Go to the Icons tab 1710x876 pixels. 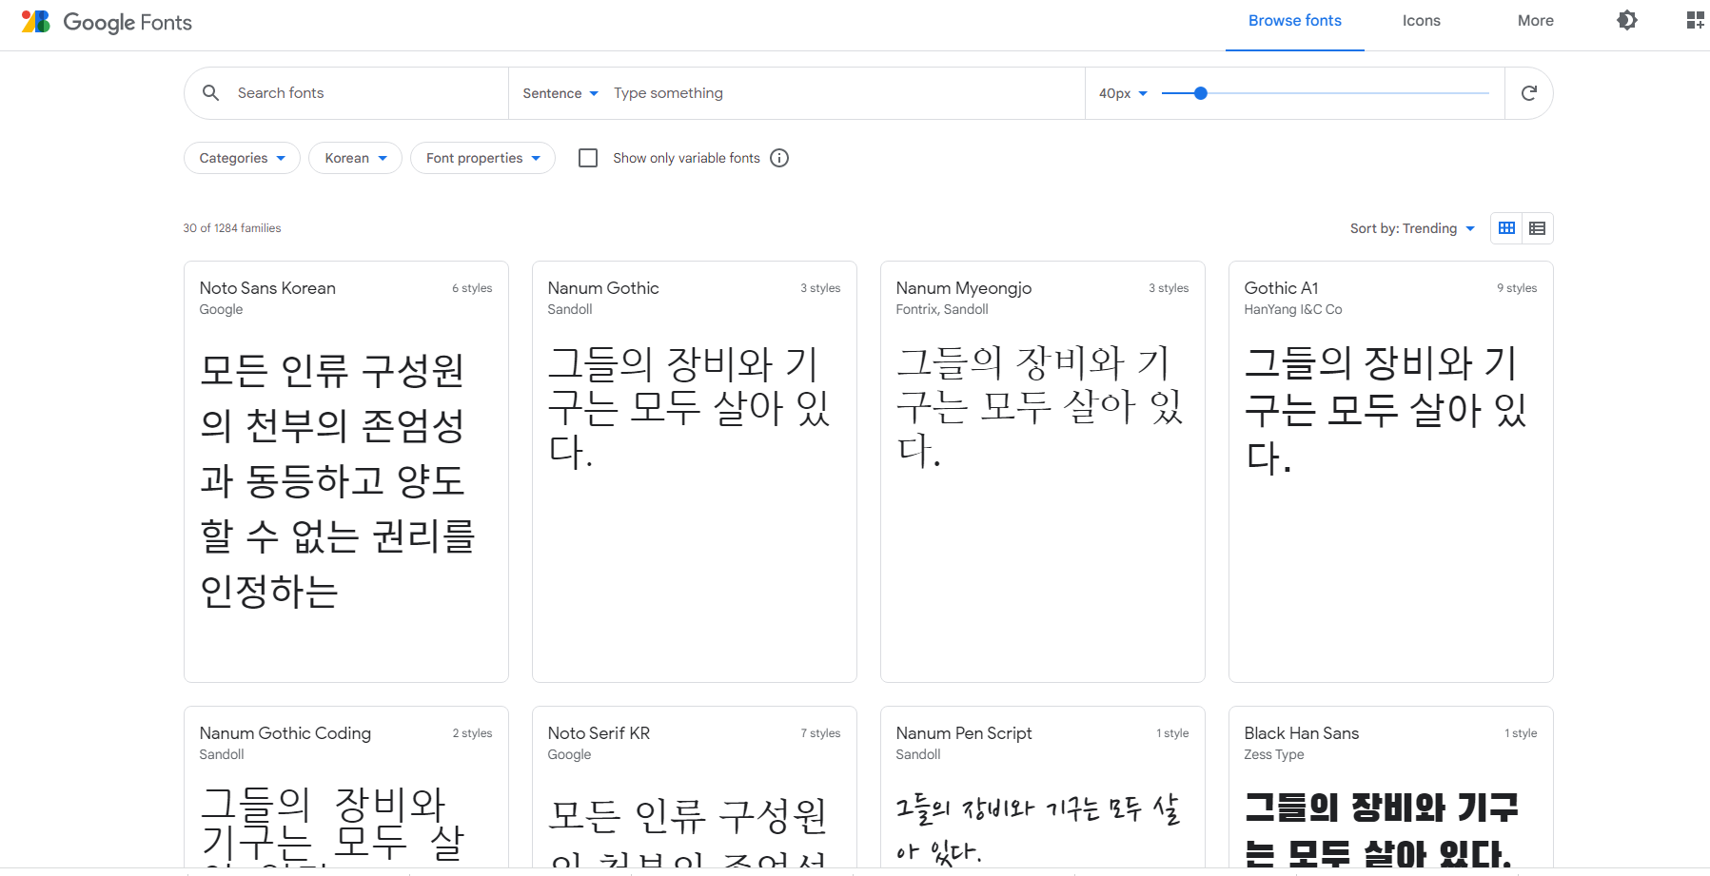pos(1421,21)
